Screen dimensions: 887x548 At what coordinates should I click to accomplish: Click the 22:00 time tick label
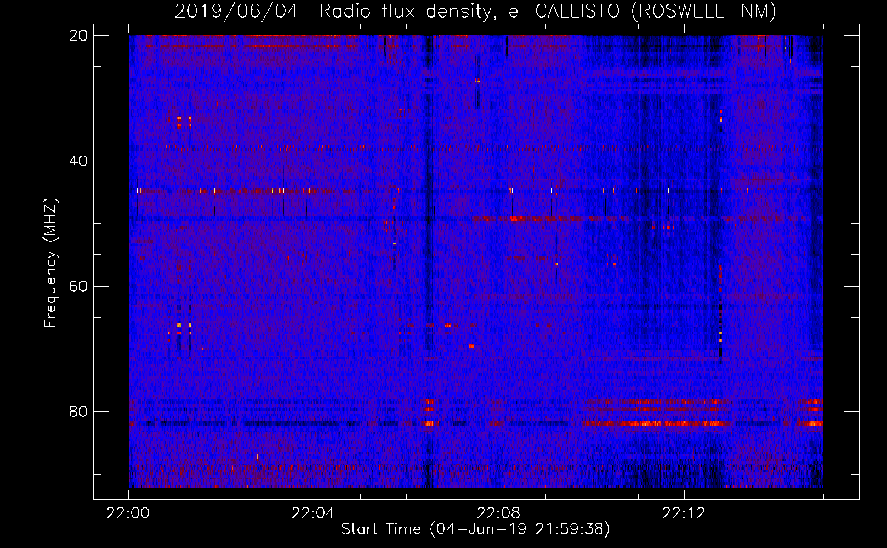pyautogui.click(x=128, y=513)
